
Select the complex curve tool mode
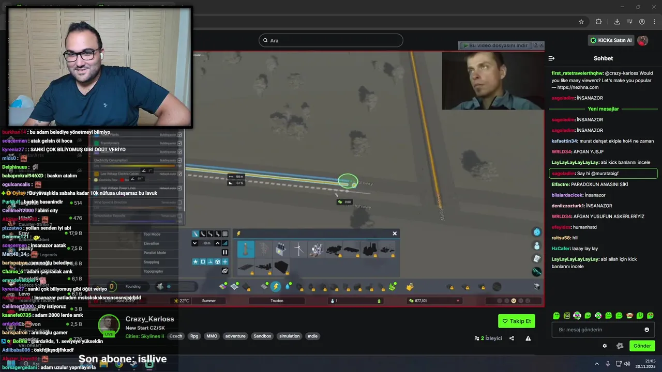(x=210, y=234)
